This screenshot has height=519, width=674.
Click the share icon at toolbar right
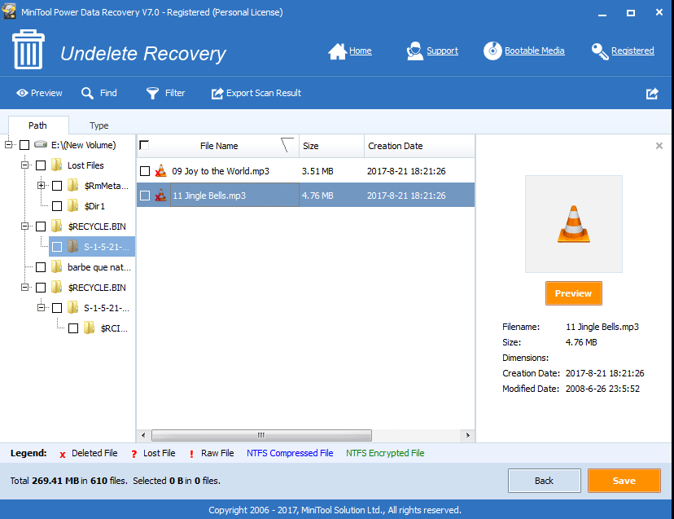point(652,94)
